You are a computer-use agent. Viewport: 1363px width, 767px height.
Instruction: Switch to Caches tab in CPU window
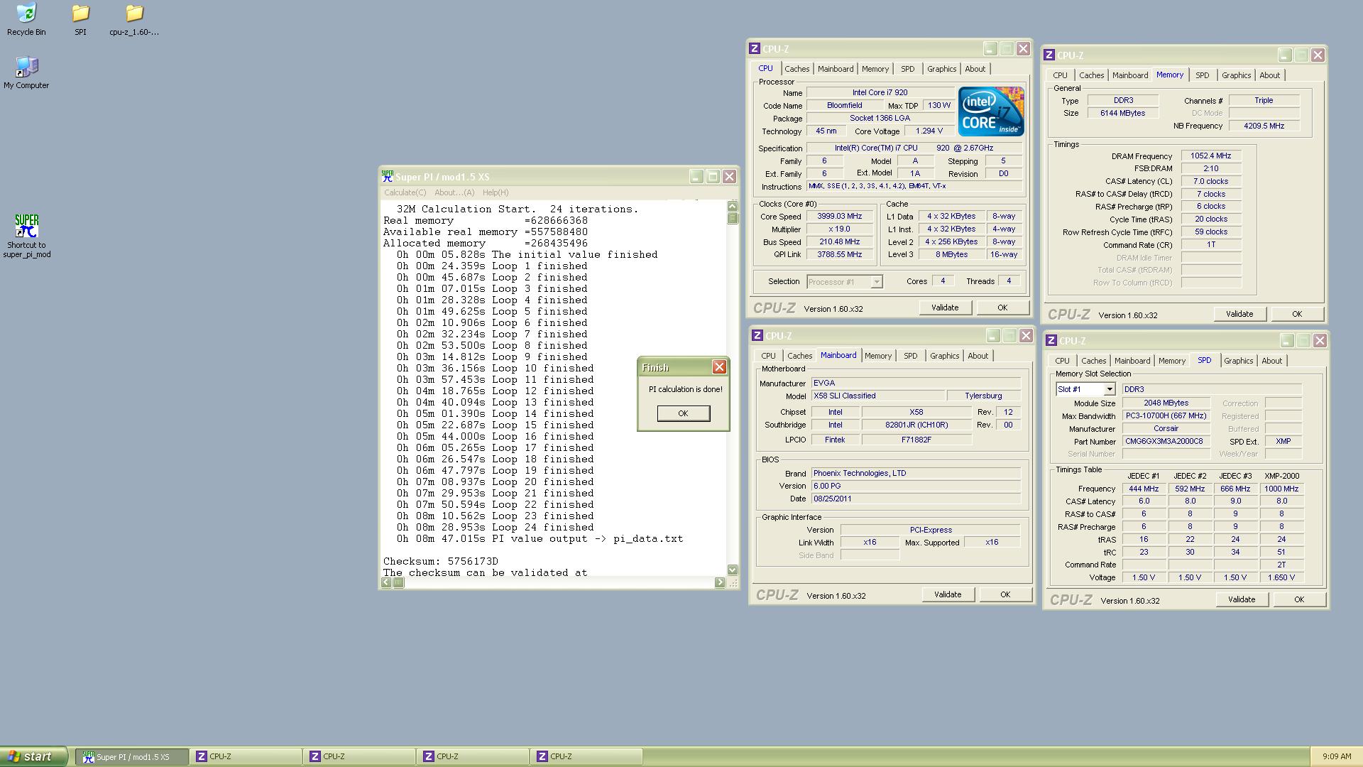pyautogui.click(x=797, y=69)
